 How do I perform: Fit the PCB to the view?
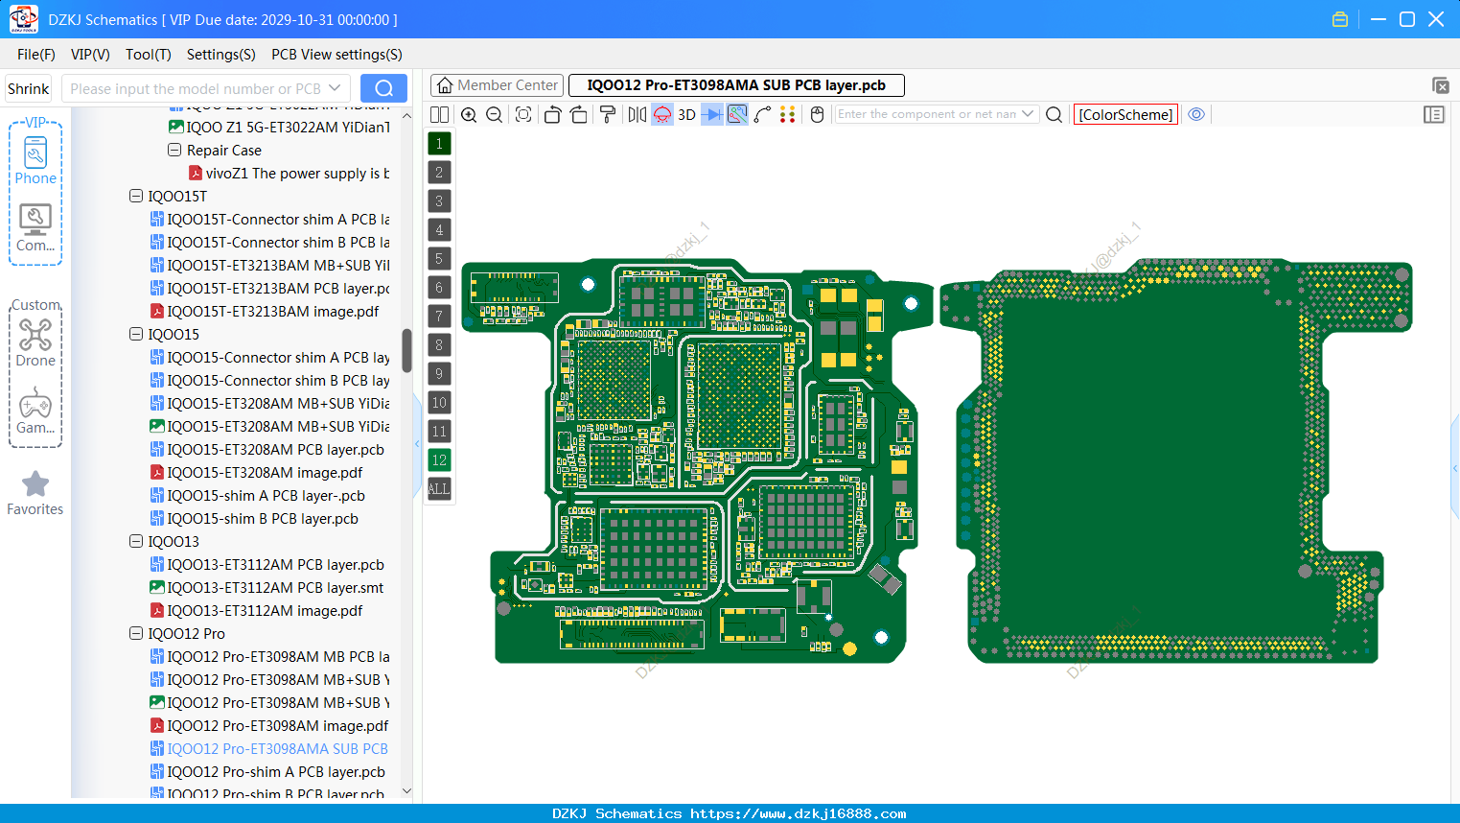pyautogui.click(x=523, y=114)
